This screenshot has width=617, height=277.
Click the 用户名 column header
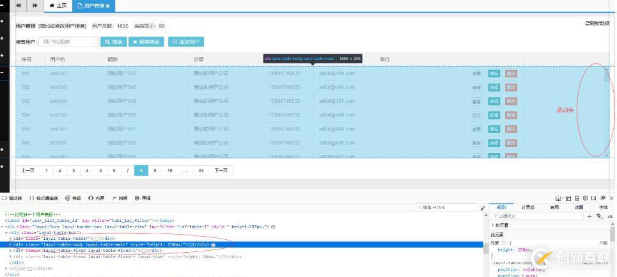(x=58, y=59)
